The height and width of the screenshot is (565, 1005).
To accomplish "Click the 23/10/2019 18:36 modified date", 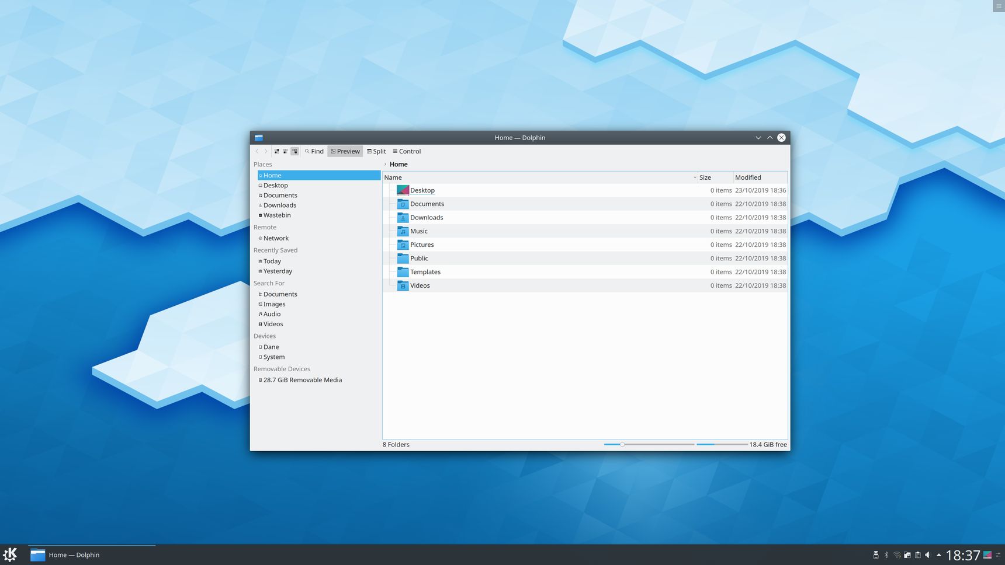I will point(761,190).
